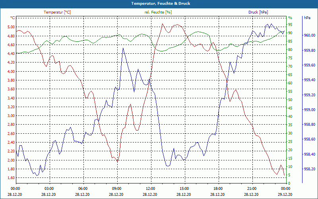This screenshot has height=199, width=318.
Task: Click the green '10' humidity axis value
Action: (290, 167)
